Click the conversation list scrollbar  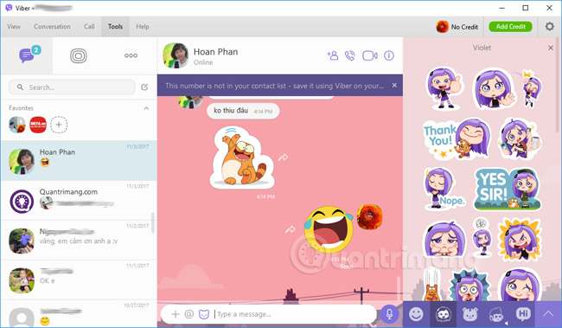tap(153, 222)
